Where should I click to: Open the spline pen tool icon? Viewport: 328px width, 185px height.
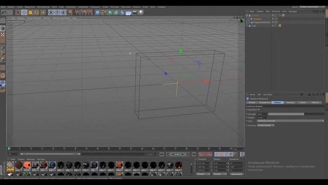coord(104,12)
